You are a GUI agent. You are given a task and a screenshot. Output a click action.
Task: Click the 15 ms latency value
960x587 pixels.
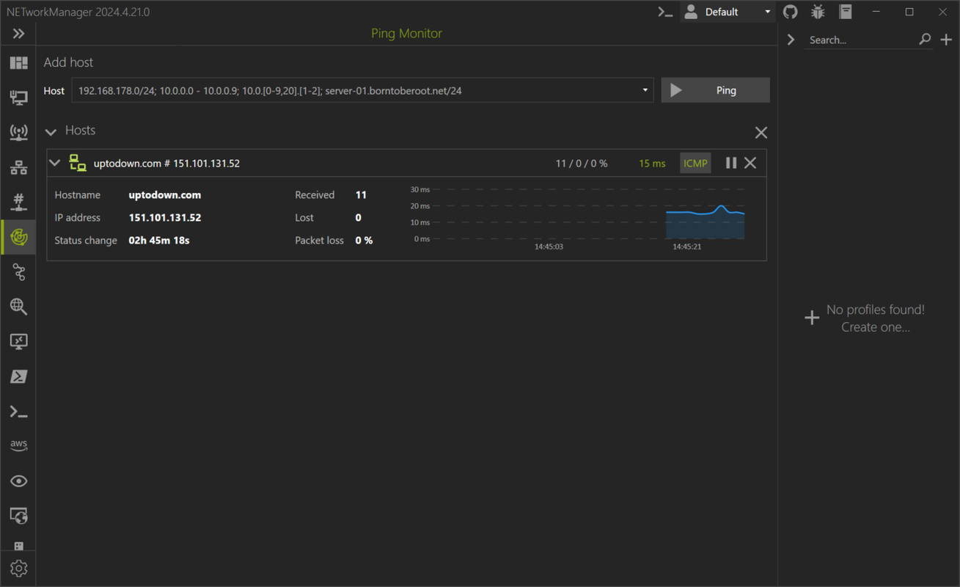pyautogui.click(x=652, y=163)
